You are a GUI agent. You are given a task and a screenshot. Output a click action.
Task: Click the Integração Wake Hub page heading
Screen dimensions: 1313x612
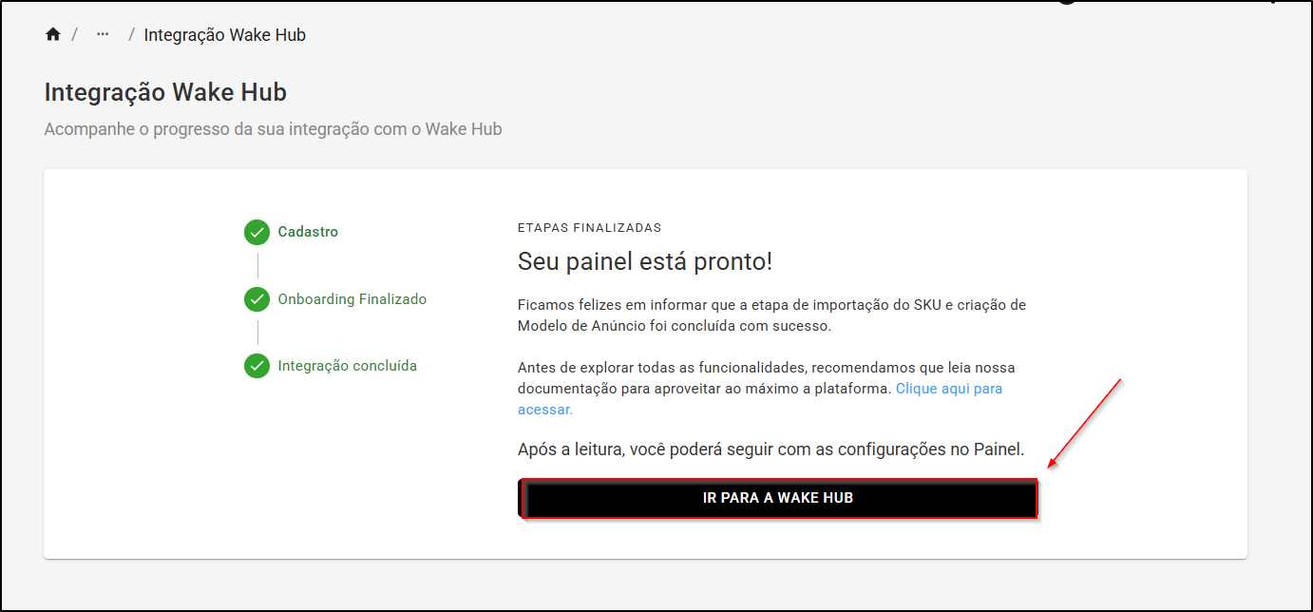point(165,92)
